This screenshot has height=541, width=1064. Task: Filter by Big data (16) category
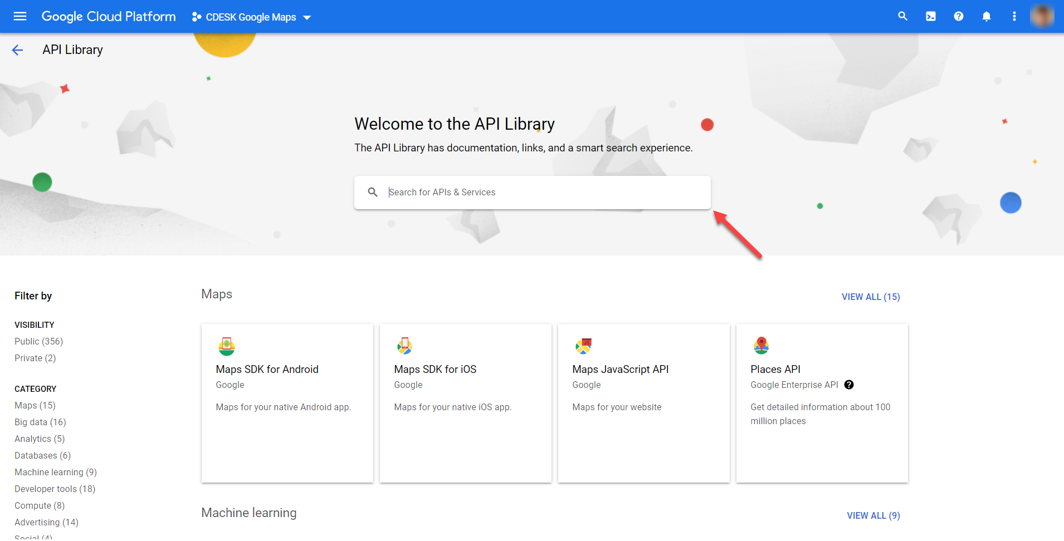tap(40, 422)
